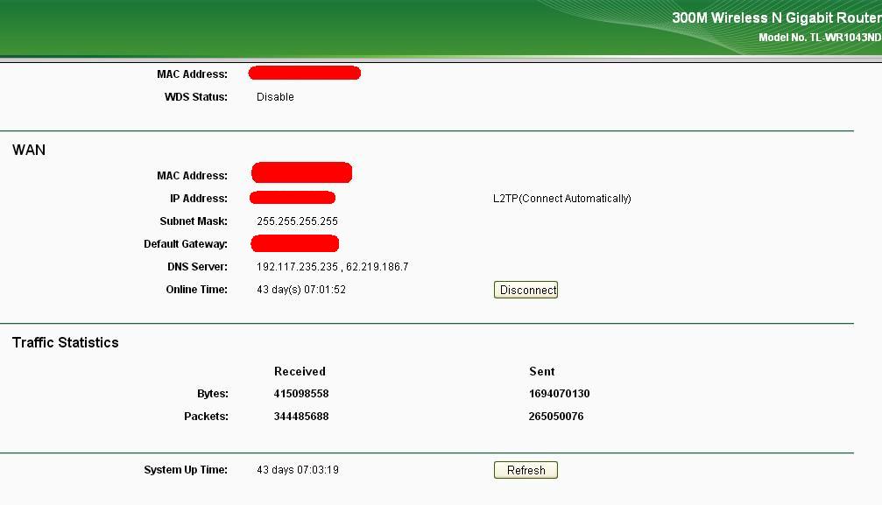Click the 300M Wireless N Gigabit Router title
The image size is (882, 505).
775,18
